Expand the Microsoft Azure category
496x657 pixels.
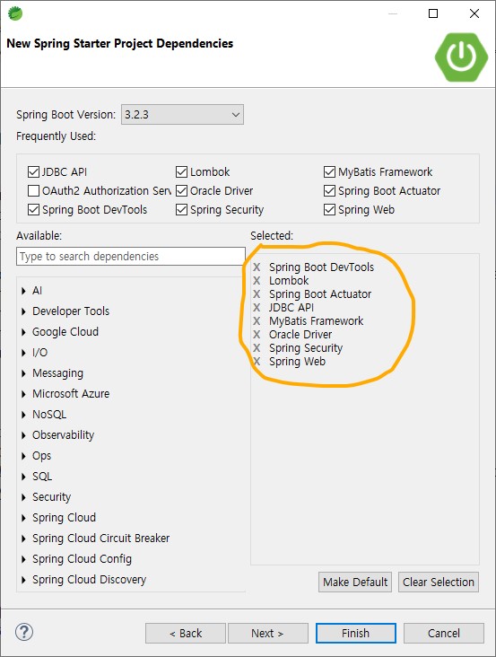point(23,394)
